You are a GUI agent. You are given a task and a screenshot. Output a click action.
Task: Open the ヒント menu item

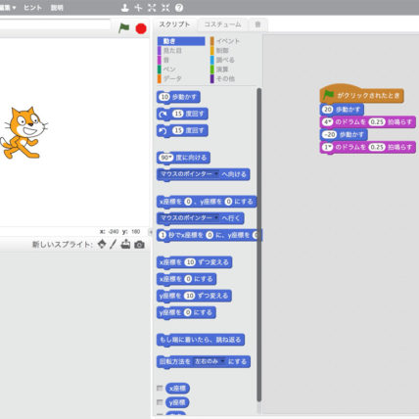tap(32, 8)
